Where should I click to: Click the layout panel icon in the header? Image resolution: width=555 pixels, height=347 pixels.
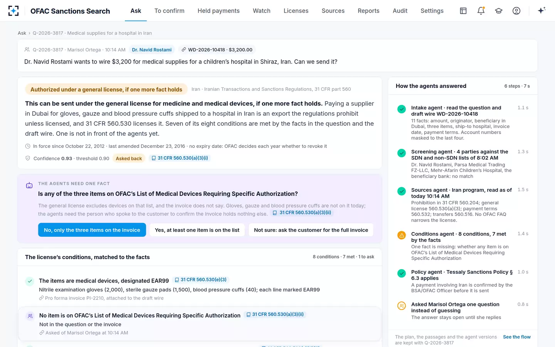point(463,11)
